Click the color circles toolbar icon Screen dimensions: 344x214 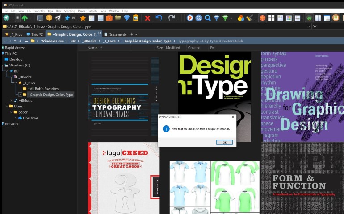point(241,18)
